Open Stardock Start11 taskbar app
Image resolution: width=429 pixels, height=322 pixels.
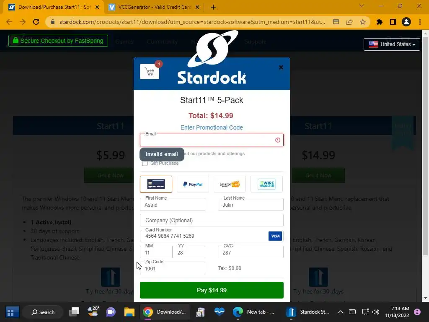point(308,312)
